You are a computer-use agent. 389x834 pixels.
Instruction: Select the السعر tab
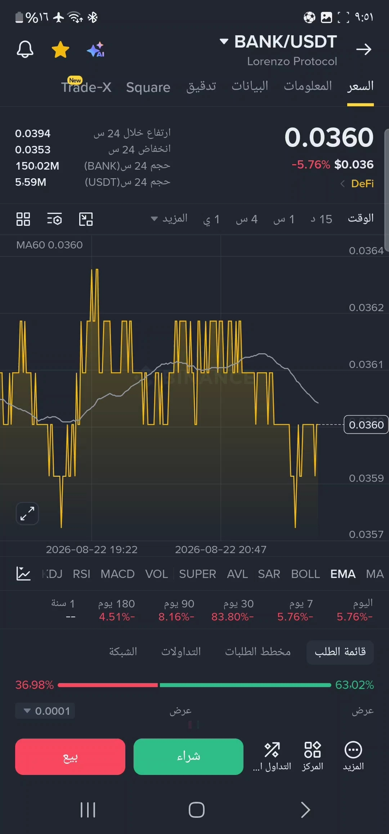(360, 86)
